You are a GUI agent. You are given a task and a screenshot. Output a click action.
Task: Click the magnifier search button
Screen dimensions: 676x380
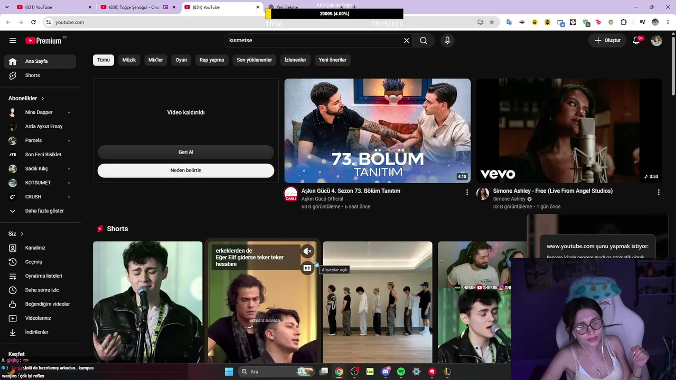[x=424, y=41]
